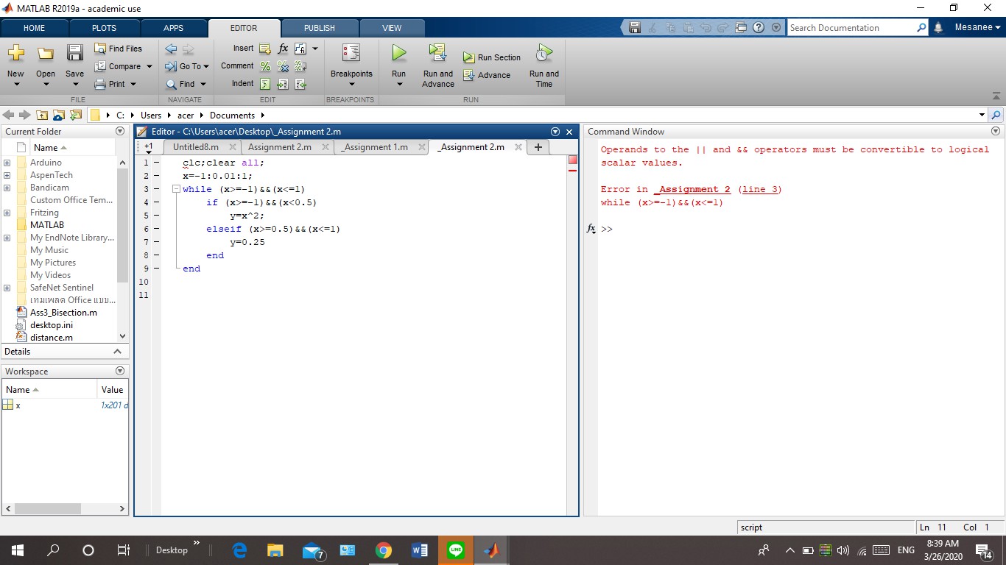The width and height of the screenshot is (1006, 565).
Task: Navigate back with the left arrow in NAVIGATE
Action: (171, 49)
